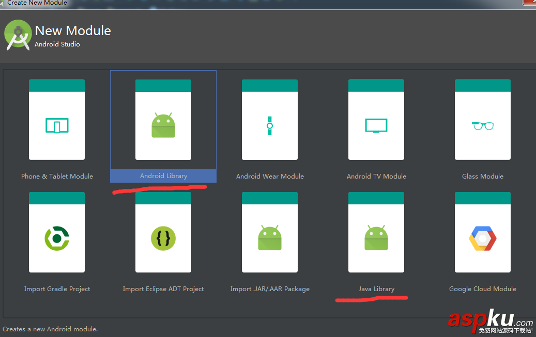536x337 pixels.
Task: Click the 'New Module' heading text
Action: click(73, 31)
